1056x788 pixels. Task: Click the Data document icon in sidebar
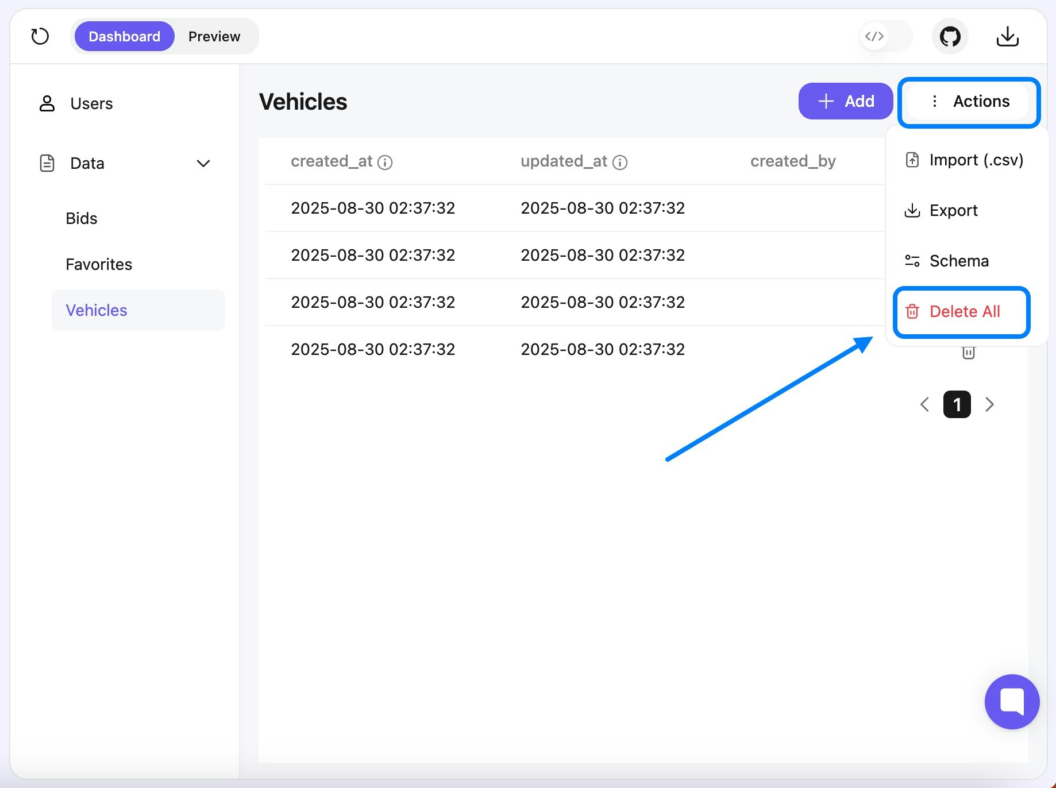[x=47, y=163]
